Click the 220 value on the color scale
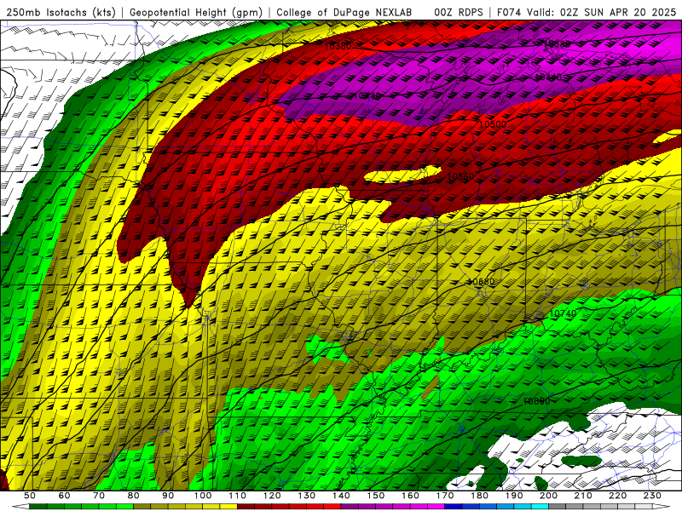The image size is (682, 511). 617,496
